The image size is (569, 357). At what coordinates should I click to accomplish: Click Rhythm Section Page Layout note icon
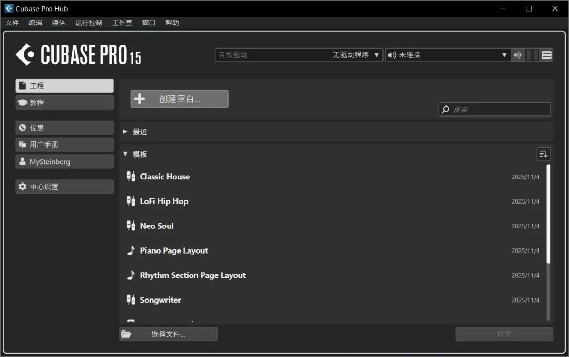tap(131, 275)
